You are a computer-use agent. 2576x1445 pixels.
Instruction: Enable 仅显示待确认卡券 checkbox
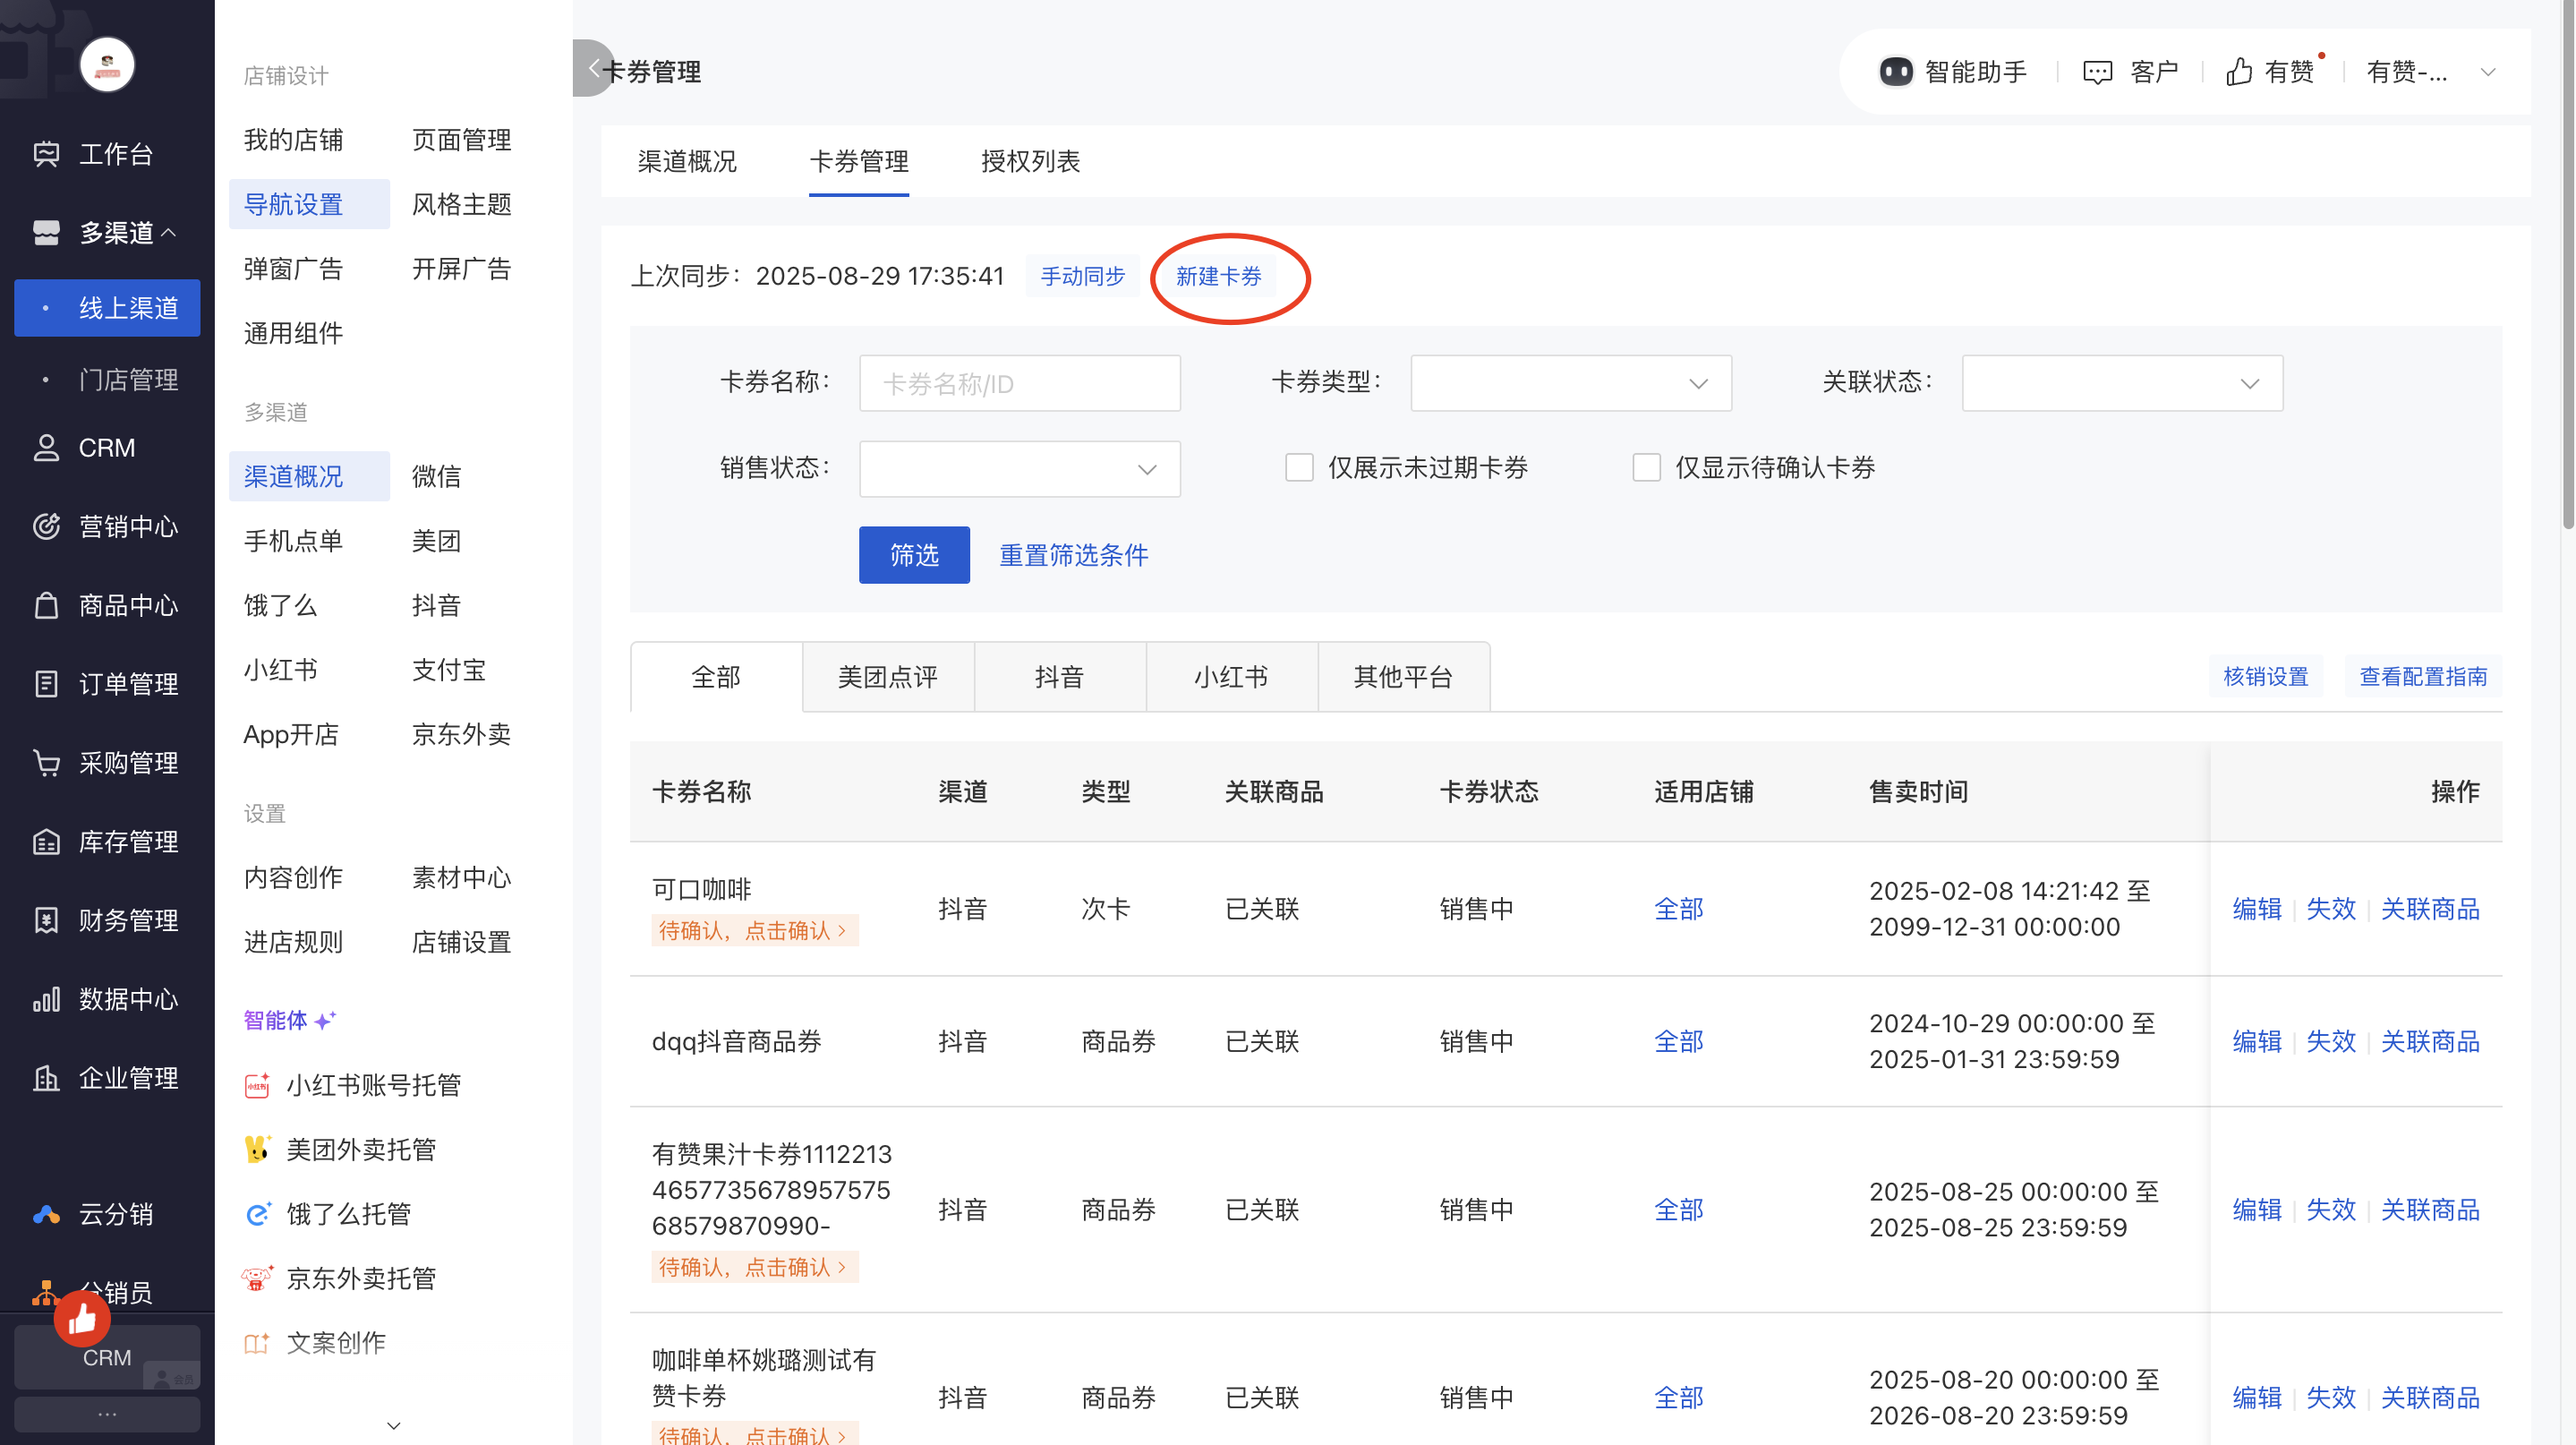point(1646,467)
